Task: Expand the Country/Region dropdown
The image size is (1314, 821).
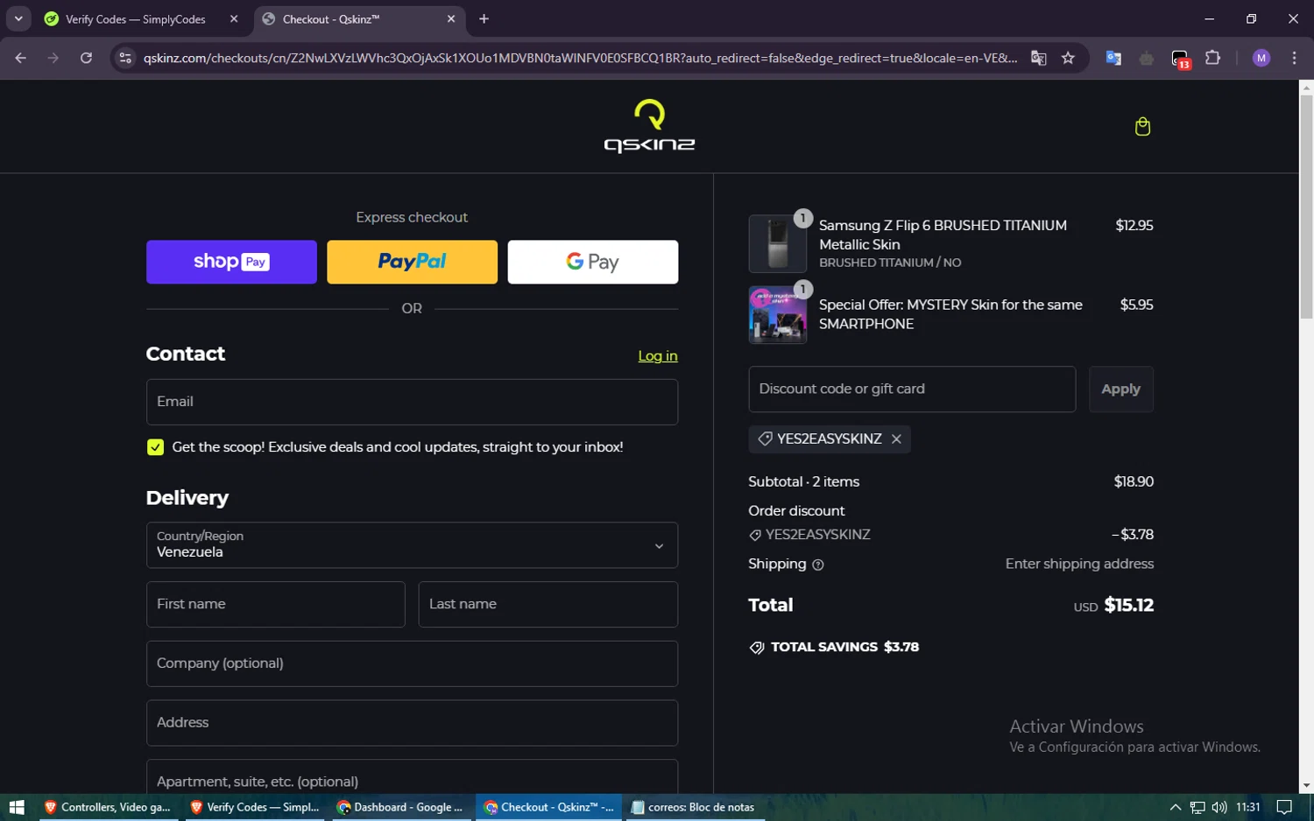Action: (x=412, y=545)
